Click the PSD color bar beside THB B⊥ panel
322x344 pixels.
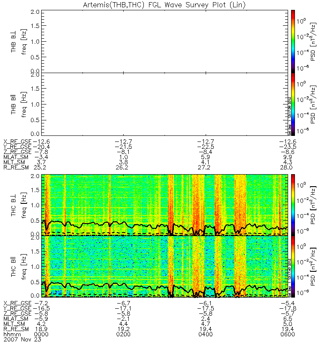293,41
